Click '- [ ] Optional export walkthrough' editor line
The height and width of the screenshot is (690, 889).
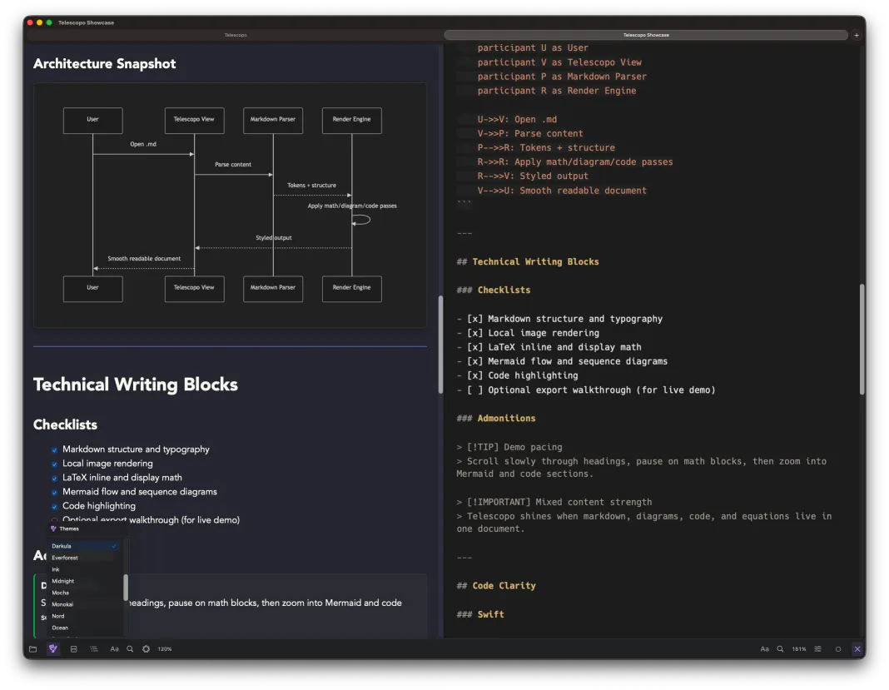586,390
